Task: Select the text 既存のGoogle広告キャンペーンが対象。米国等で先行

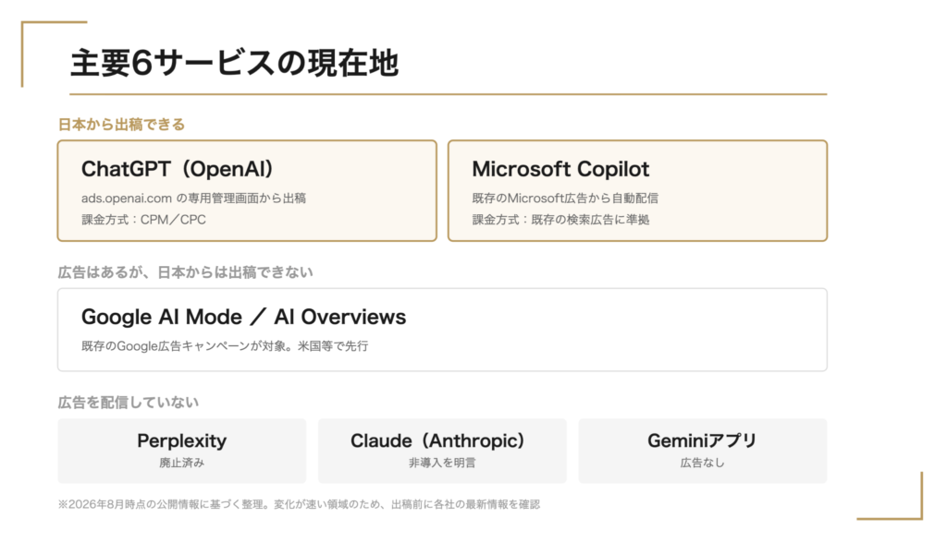Action: [225, 346]
